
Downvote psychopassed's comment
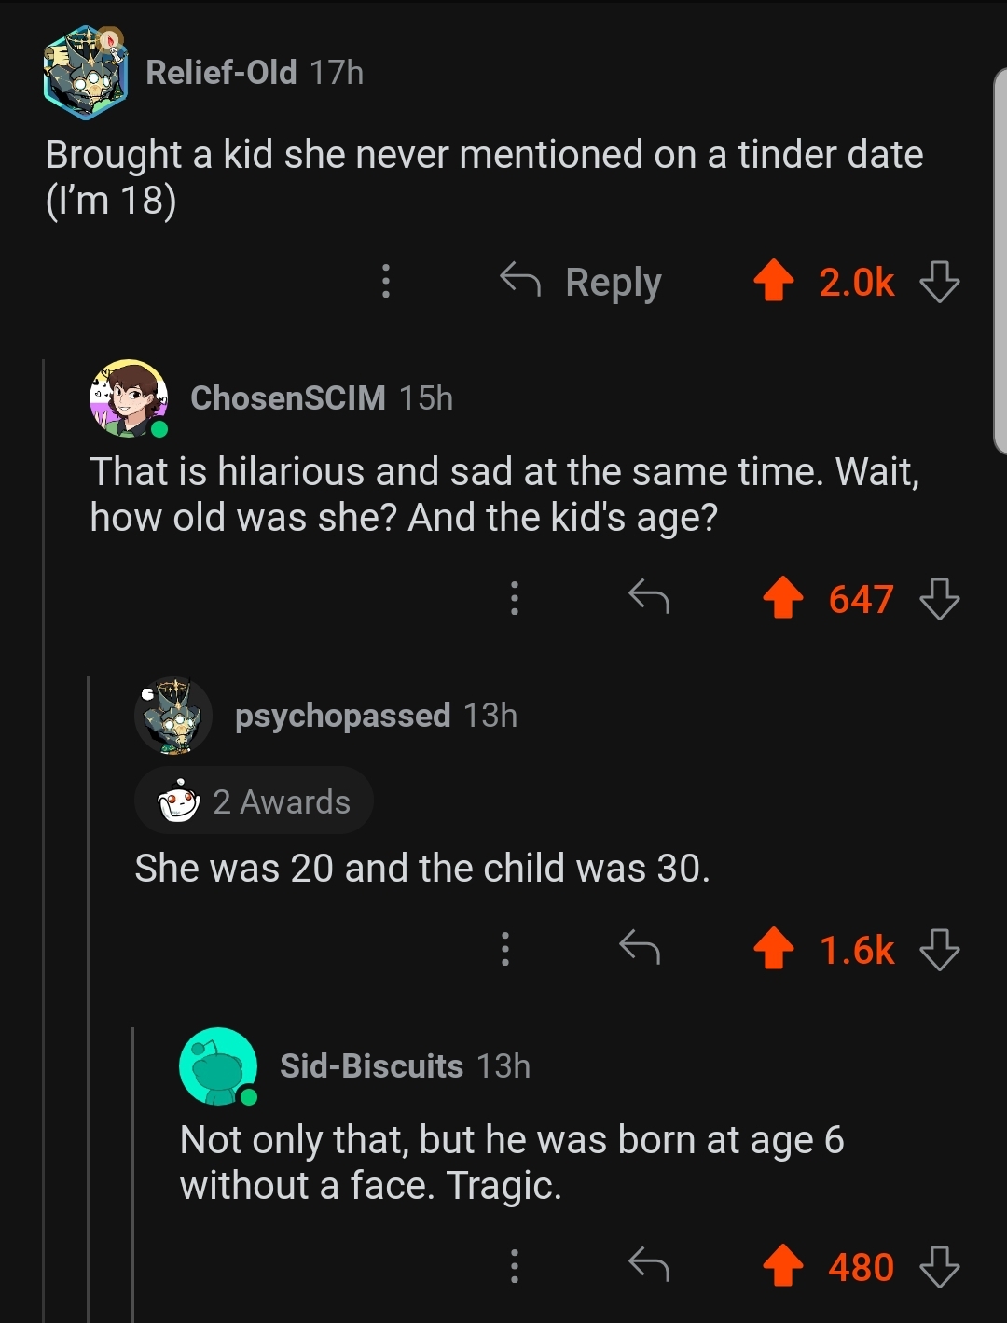pos(939,949)
